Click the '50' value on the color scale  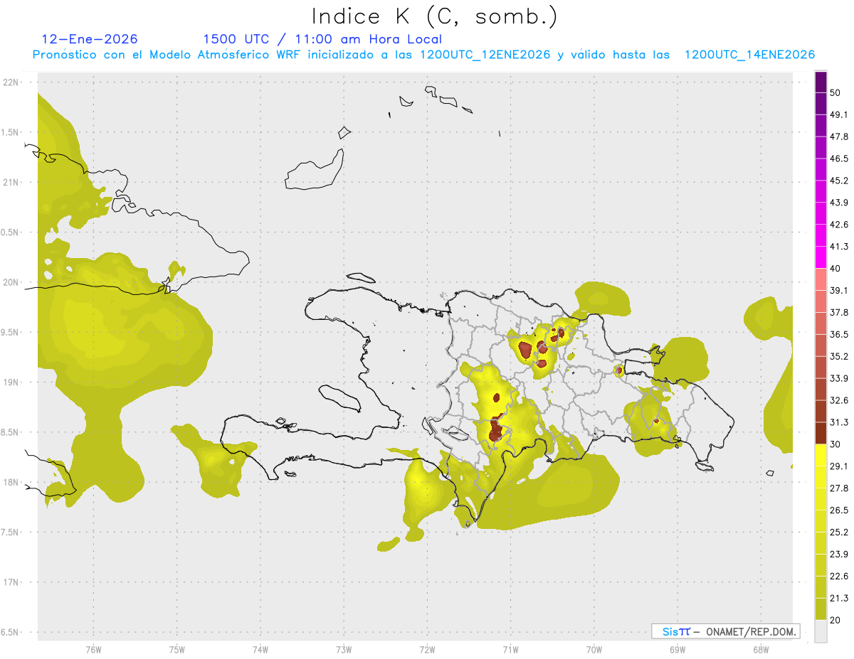pos(835,92)
